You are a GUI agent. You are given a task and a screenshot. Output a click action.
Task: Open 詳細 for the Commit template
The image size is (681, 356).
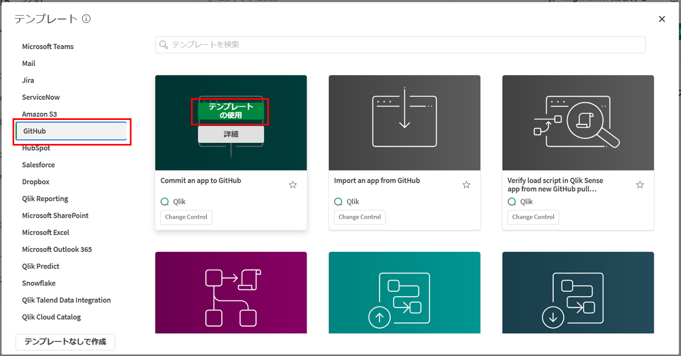pyautogui.click(x=230, y=134)
